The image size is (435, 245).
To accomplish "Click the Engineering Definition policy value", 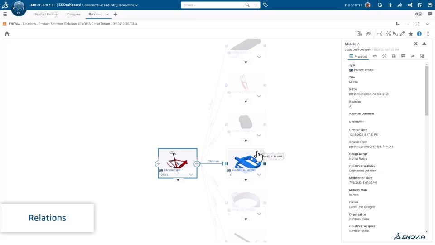I will [362, 171].
